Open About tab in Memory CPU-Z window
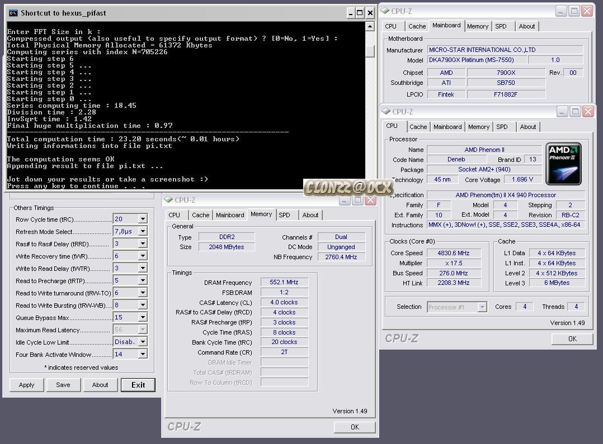This screenshot has height=444, width=603. 310,215
